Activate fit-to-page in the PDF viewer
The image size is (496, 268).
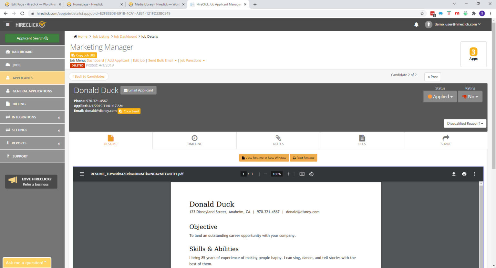[x=302, y=174]
